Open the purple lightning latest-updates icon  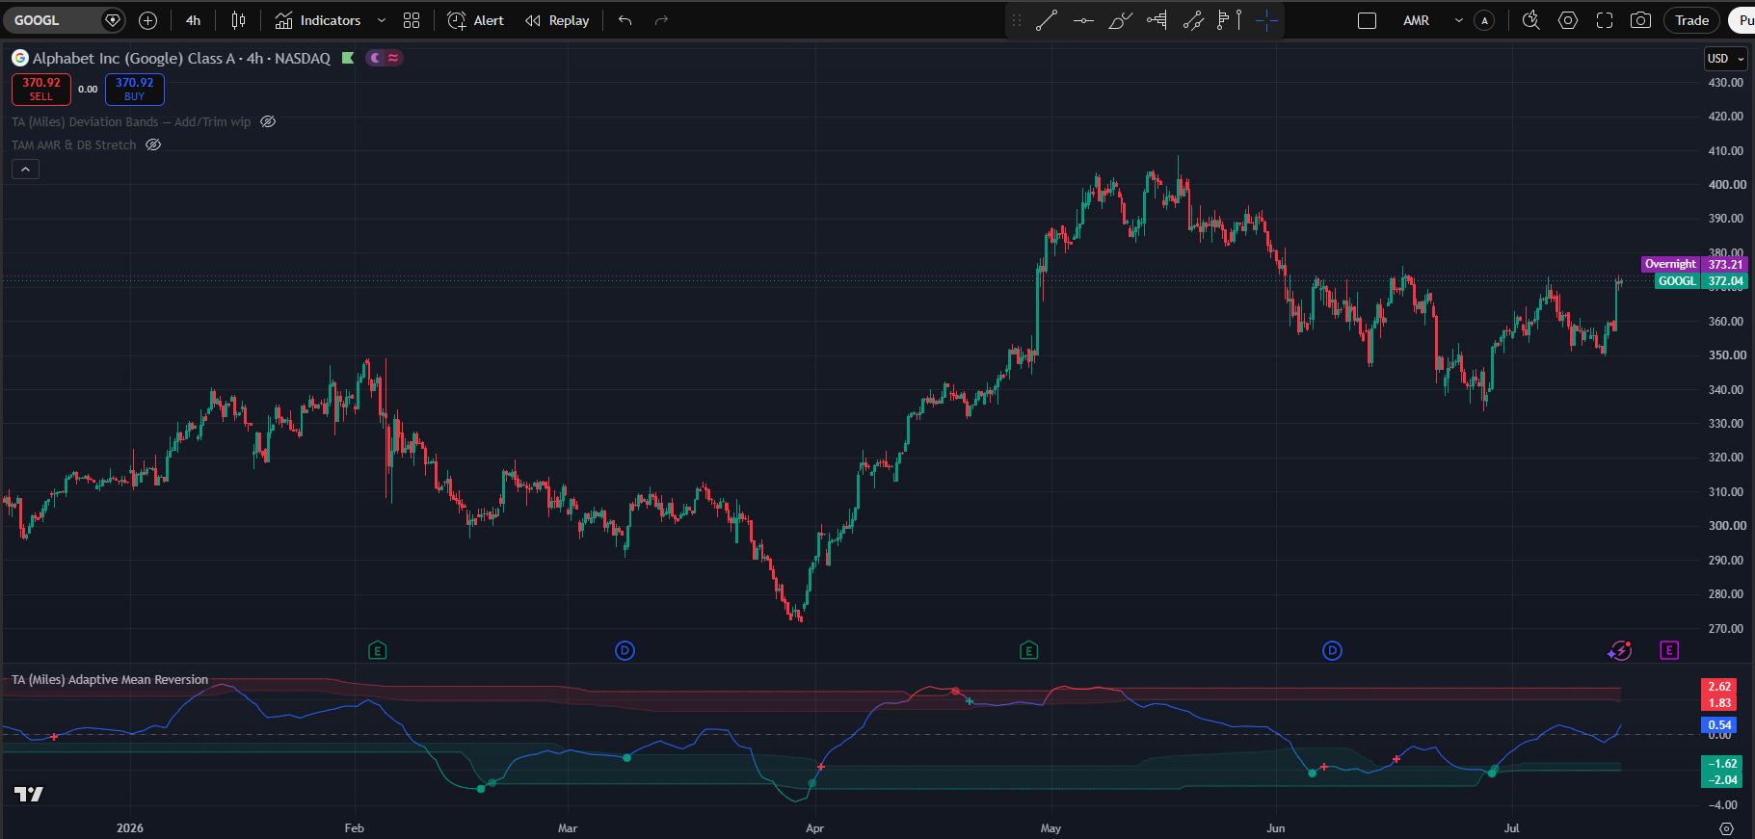(1620, 651)
